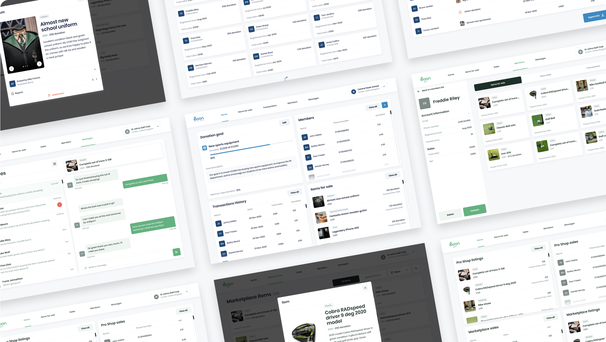Click the Contact button on Freddie Riley
The width and height of the screenshot is (606, 342).
pos(474,210)
